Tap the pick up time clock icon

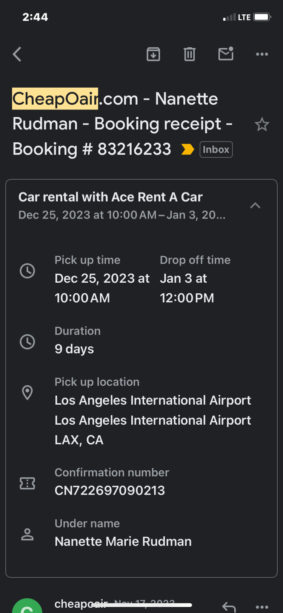pyautogui.click(x=28, y=271)
